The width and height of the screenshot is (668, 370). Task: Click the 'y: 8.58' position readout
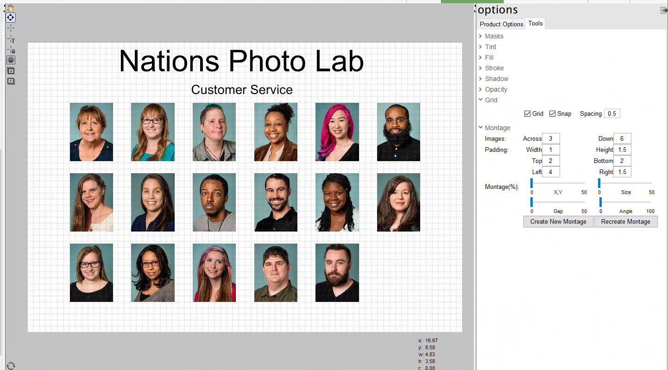point(426,347)
